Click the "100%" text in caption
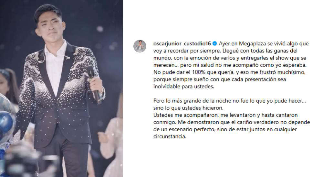The height and width of the screenshot is (177, 323). 199,72
